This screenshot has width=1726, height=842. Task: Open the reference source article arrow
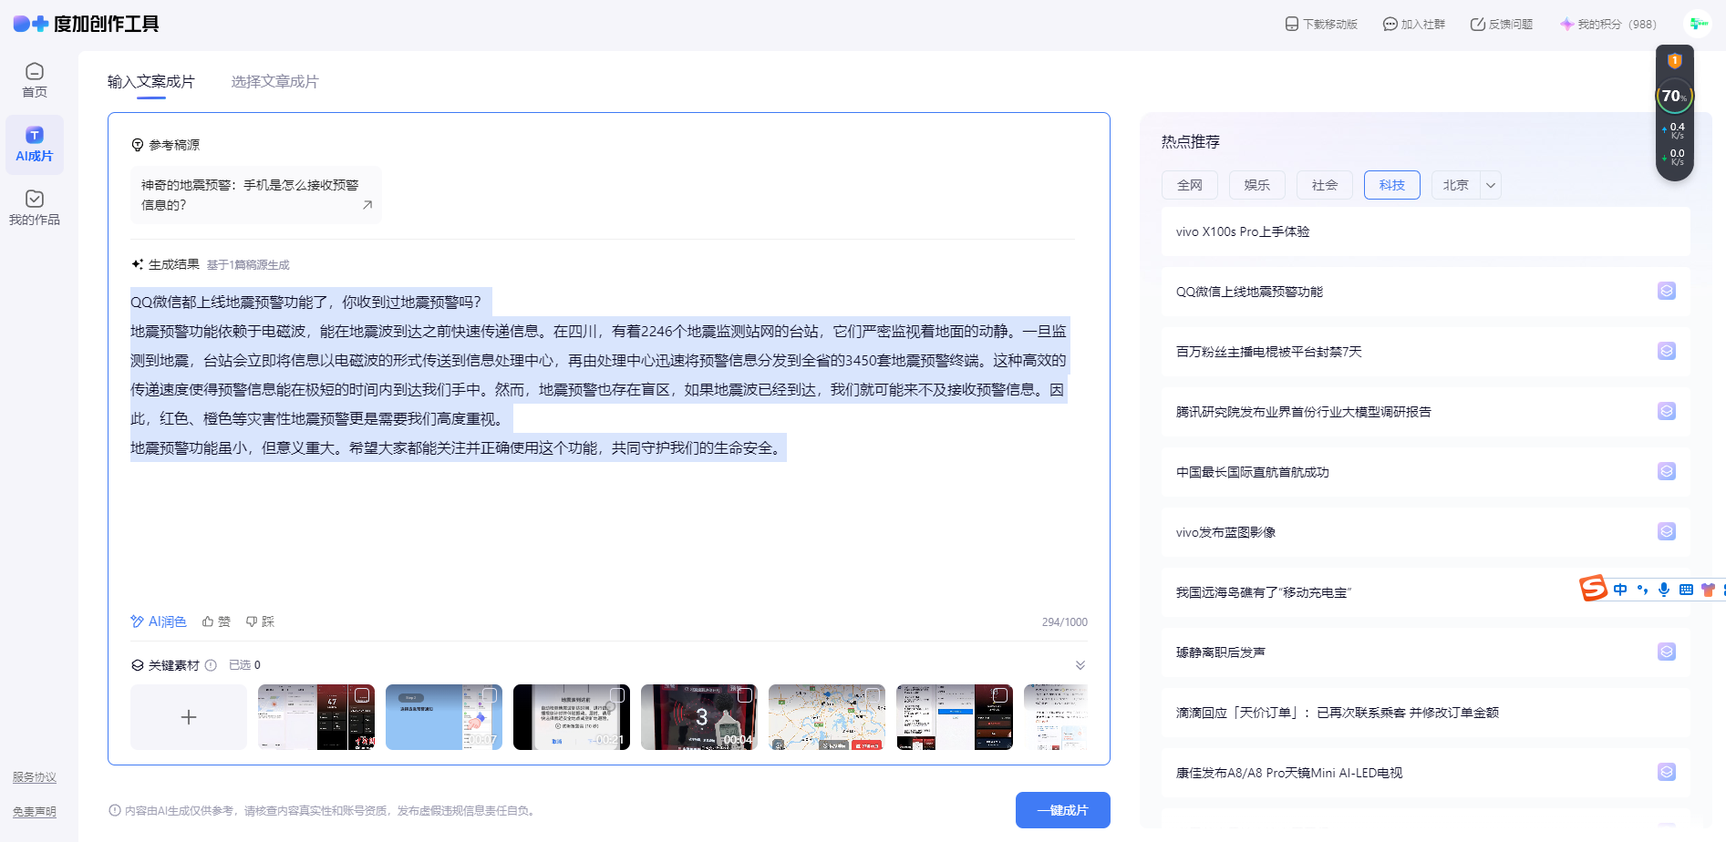[367, 205]
